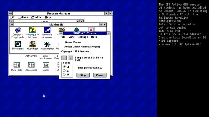This screenshot has height=117, width=209.
Task: Open Program Manager control menu box
Action: 11,13
